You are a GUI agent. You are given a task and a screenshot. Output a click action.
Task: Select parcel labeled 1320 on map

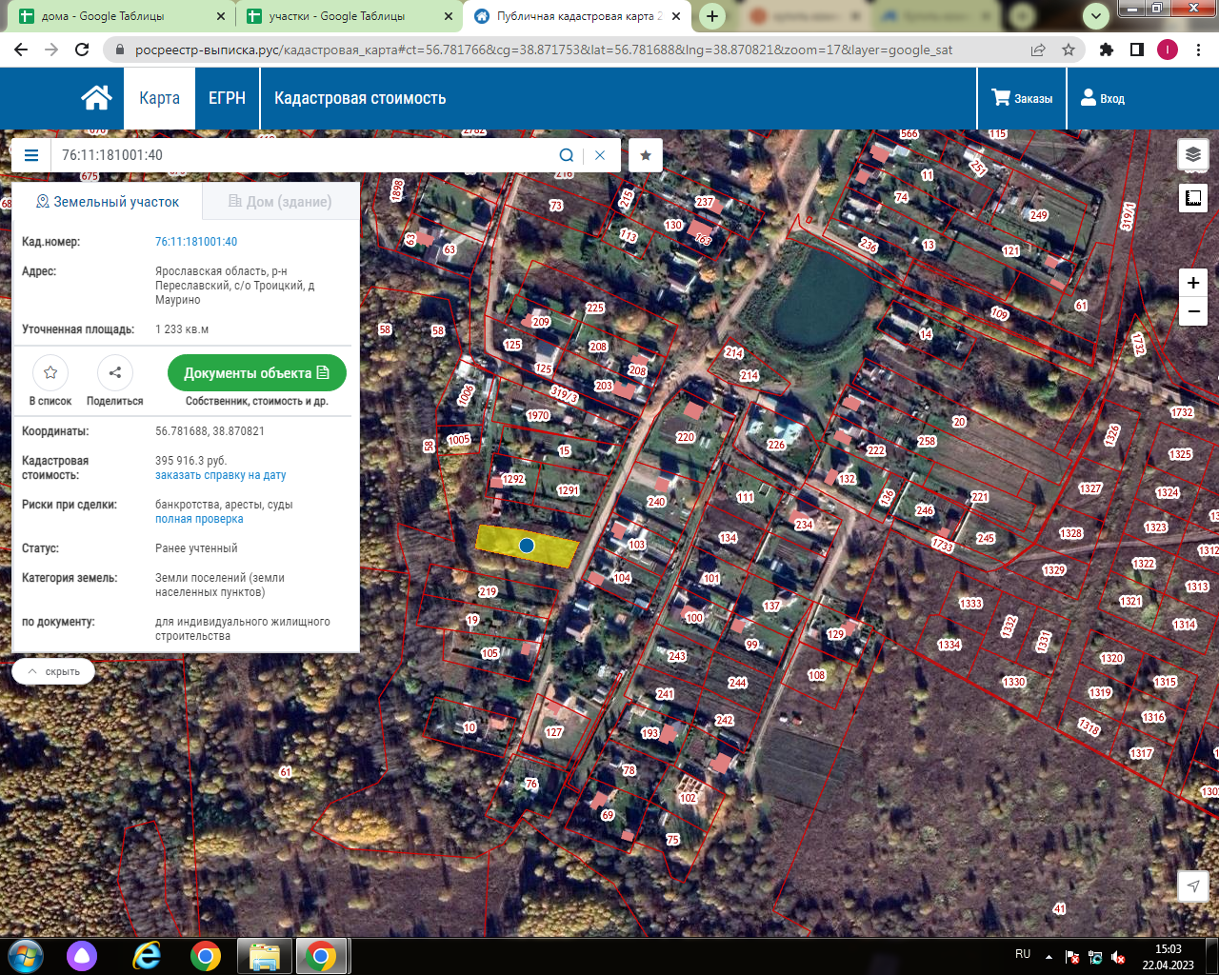(1112, 658)
